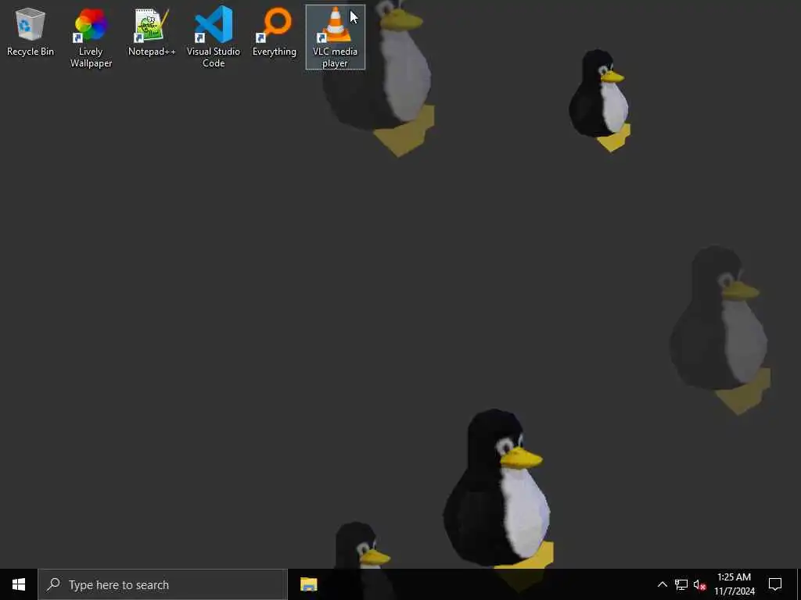
Task: Select the Lively Wallpaper shortcut
Action: coord(91,37)
